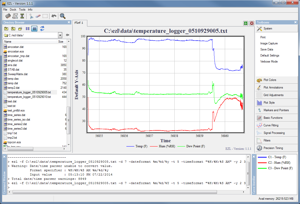Click Image Capture option
Viewport: 300px width, 204px height.
click(269, 43)
